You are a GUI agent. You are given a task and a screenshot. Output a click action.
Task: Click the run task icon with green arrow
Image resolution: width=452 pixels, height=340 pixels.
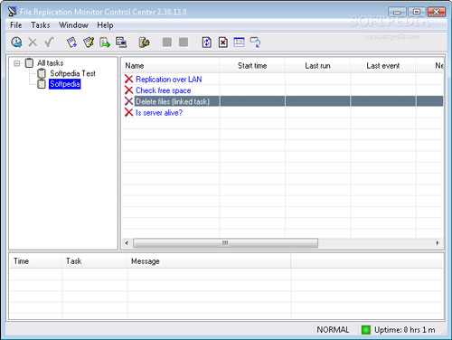(105, 42)
